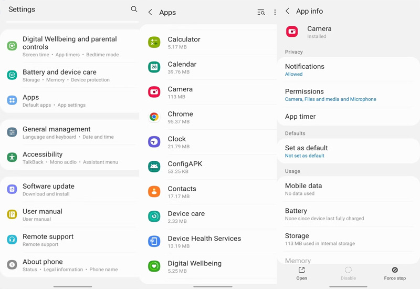Viewport: 420px width, 289px height.
Task: Open Software update text
Action: click(48, 190)
